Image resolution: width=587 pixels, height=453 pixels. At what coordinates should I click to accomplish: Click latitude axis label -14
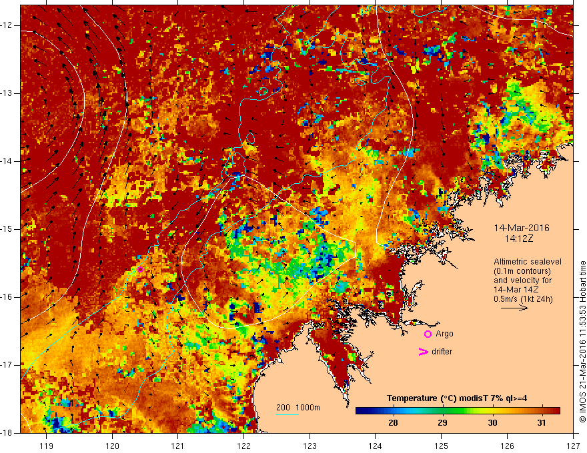[7, 161]
